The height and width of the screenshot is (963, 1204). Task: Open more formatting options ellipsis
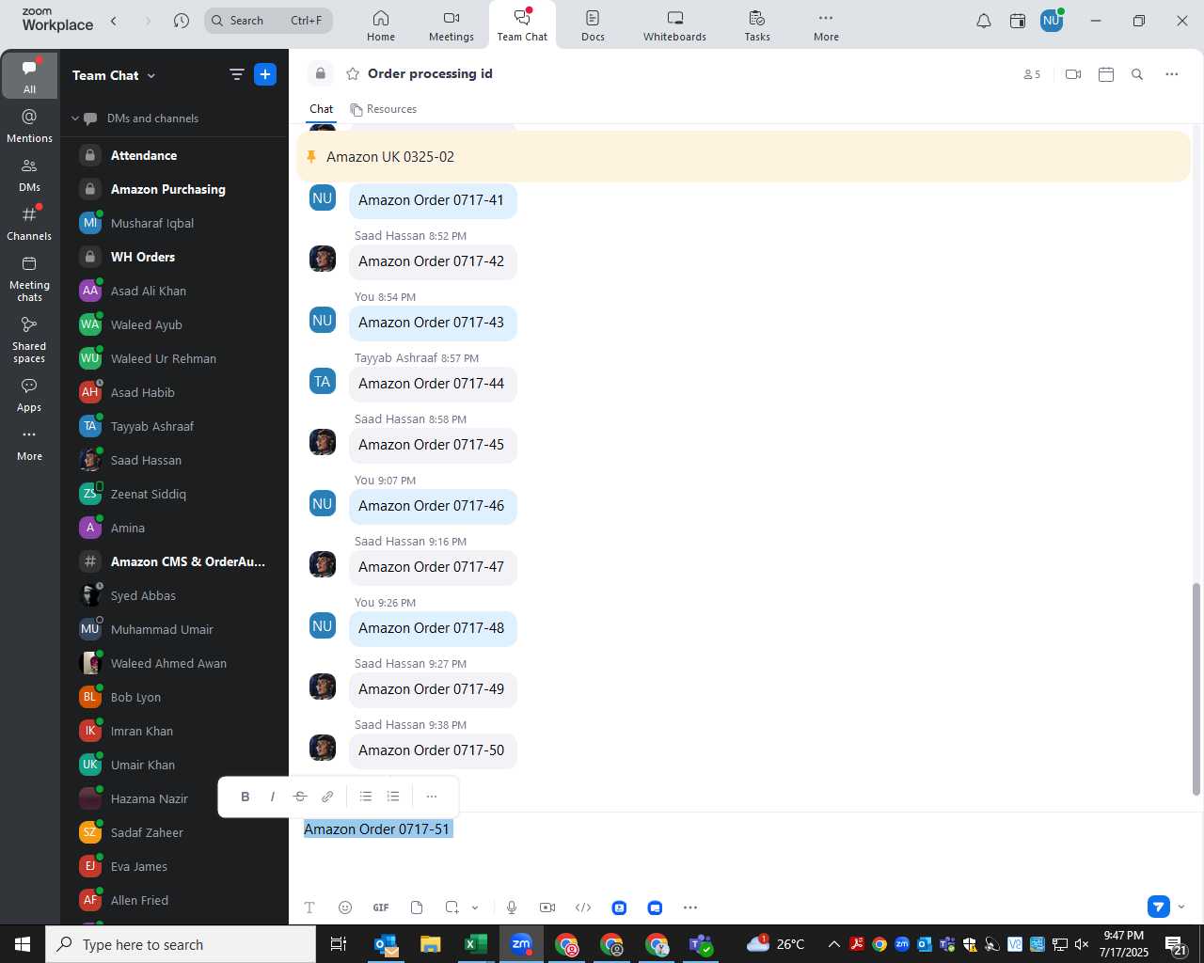(x=432, y=797)
